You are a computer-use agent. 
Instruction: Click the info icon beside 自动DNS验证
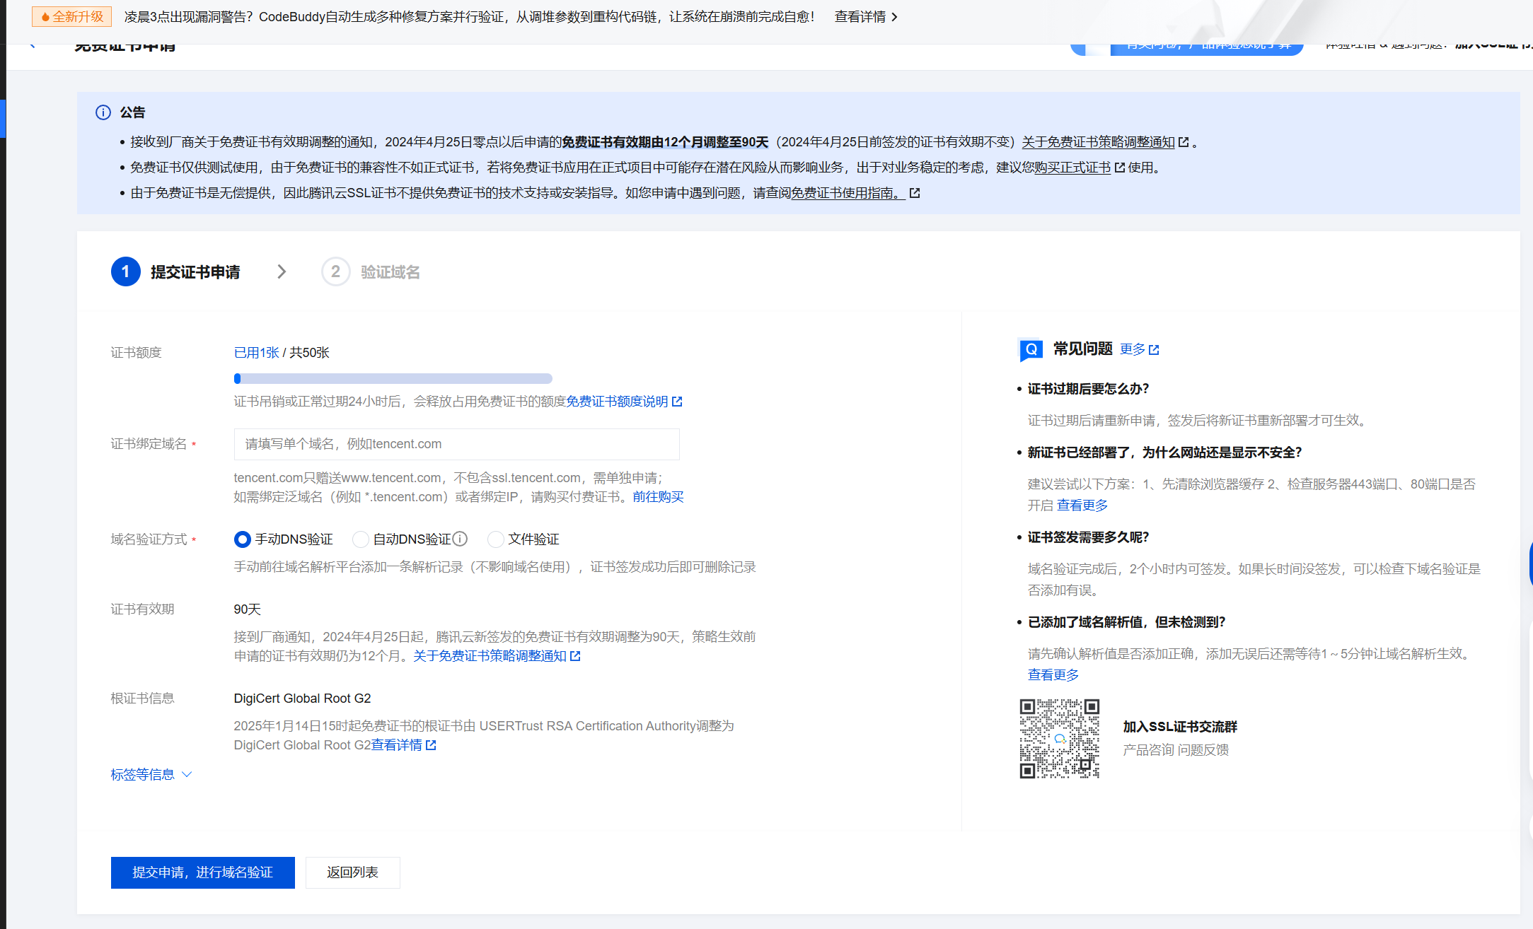tap(460, 539)
